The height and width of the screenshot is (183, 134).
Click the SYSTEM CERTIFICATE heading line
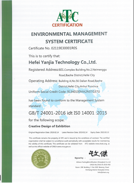point(69,42)
